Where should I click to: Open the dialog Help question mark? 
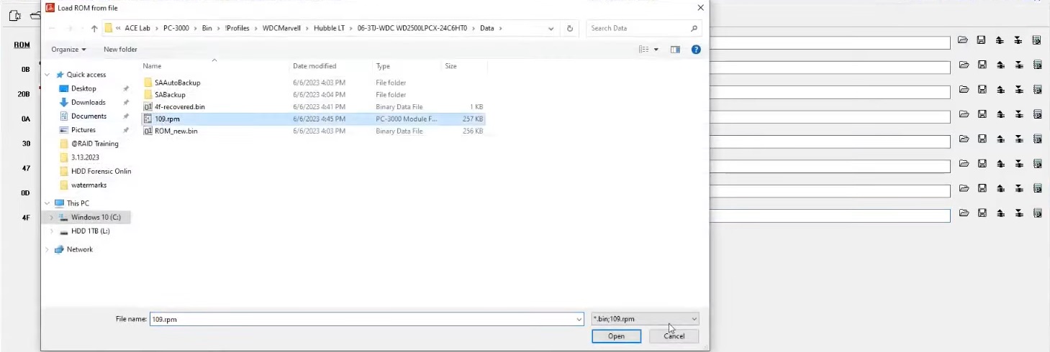(696, 50)
